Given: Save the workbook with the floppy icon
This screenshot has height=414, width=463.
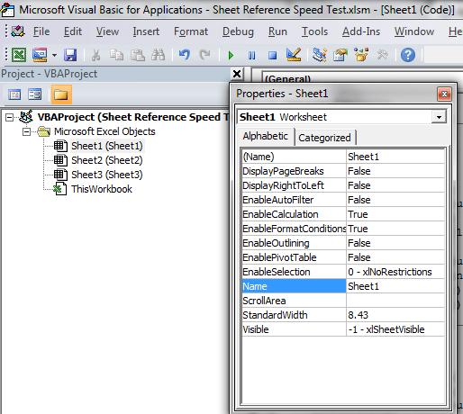Looking at the screenshot, I should point(70,55).
